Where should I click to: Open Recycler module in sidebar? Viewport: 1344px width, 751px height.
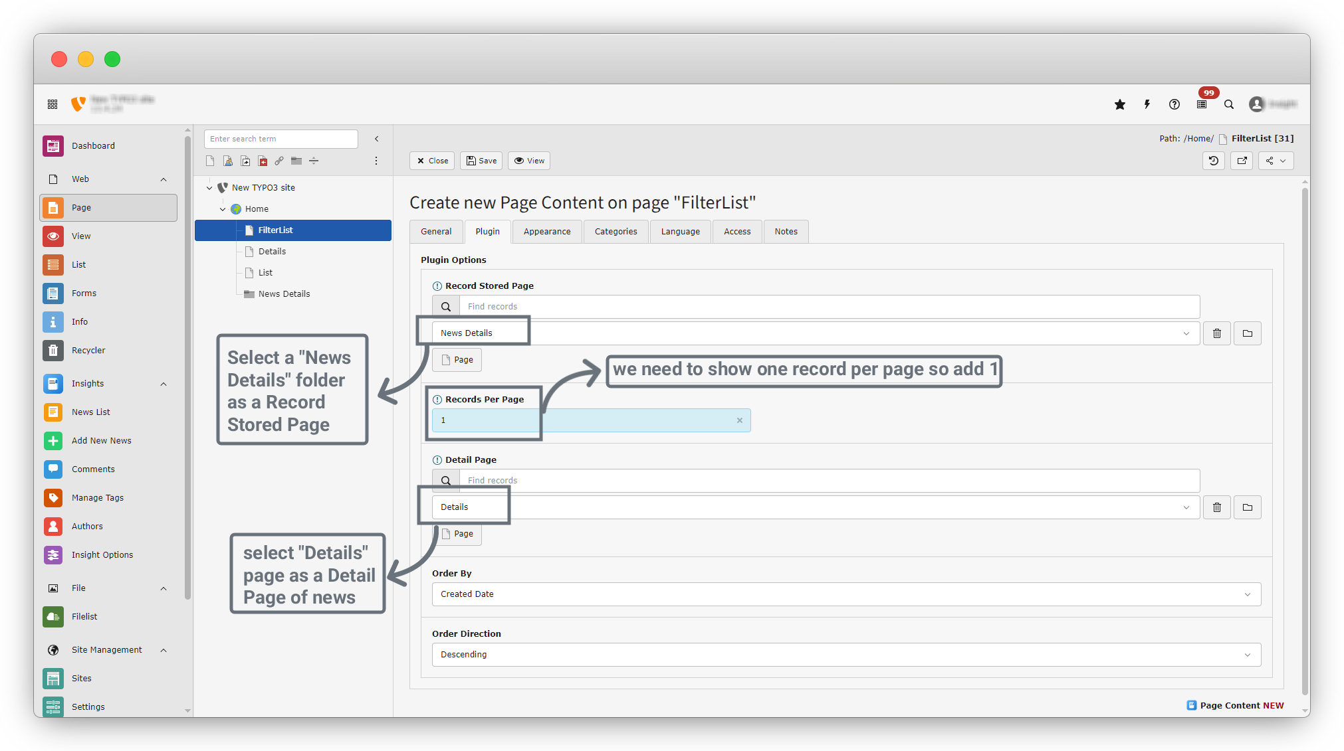coord(88,350)
